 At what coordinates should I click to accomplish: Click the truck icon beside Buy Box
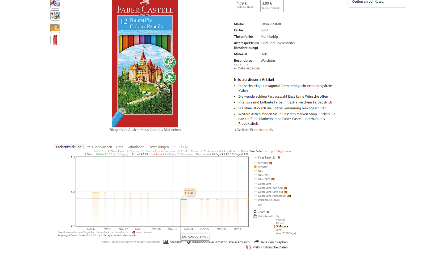pyautogui.click(x=271, y=163)
